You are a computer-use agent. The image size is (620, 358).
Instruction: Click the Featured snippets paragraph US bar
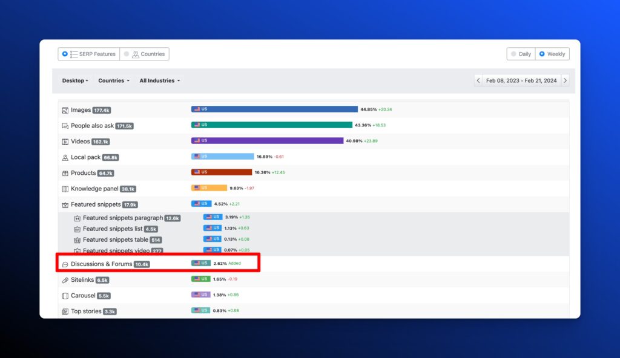(x=213, y=218)
